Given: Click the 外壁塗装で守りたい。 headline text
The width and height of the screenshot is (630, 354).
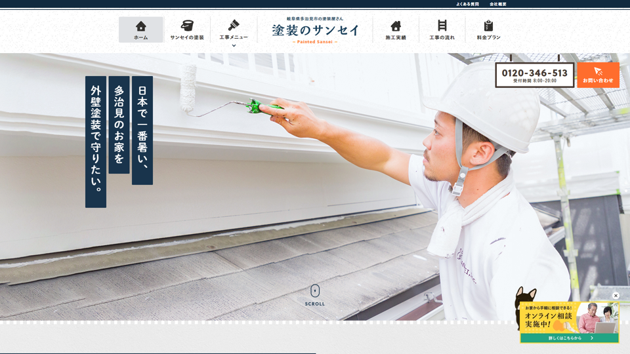Looking at the screenshot, I should [x=96, y=141].
